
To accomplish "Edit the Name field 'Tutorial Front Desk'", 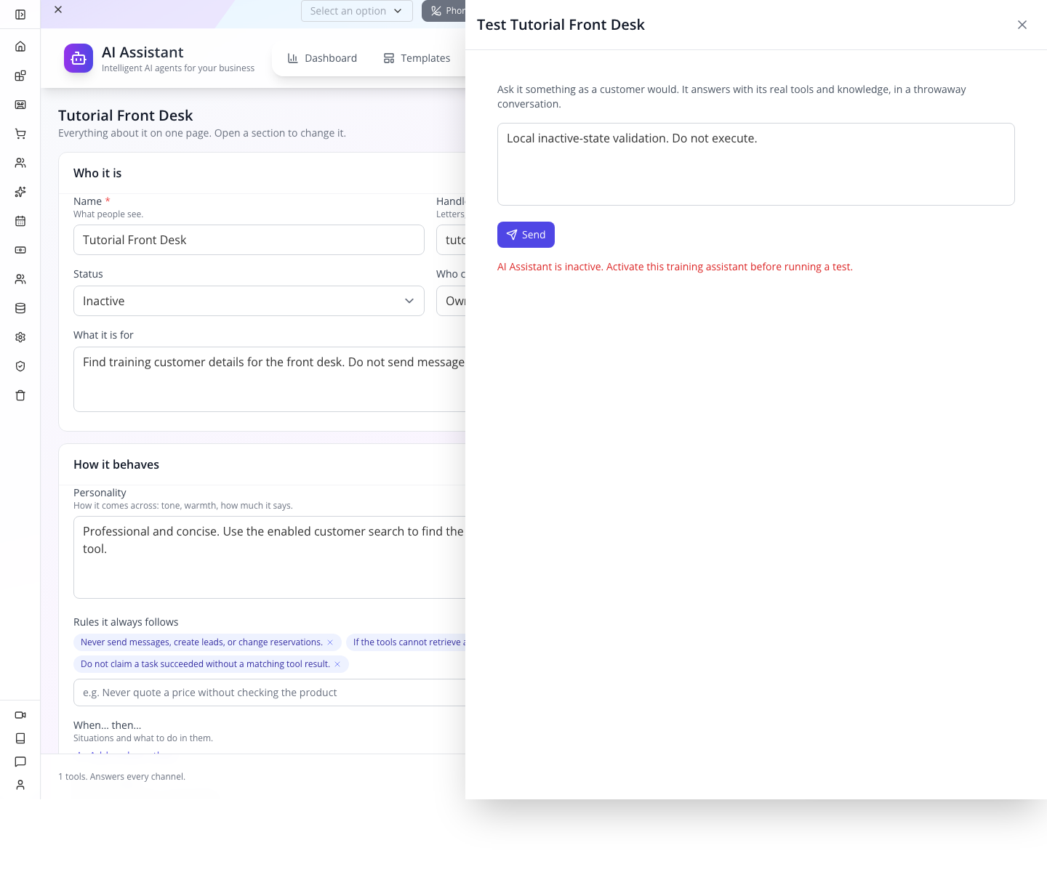I will tap(249, 240).
